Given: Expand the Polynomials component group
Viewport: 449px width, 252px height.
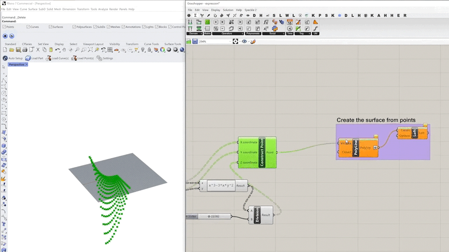Looking at the screenshot, I should pos(253,33).
